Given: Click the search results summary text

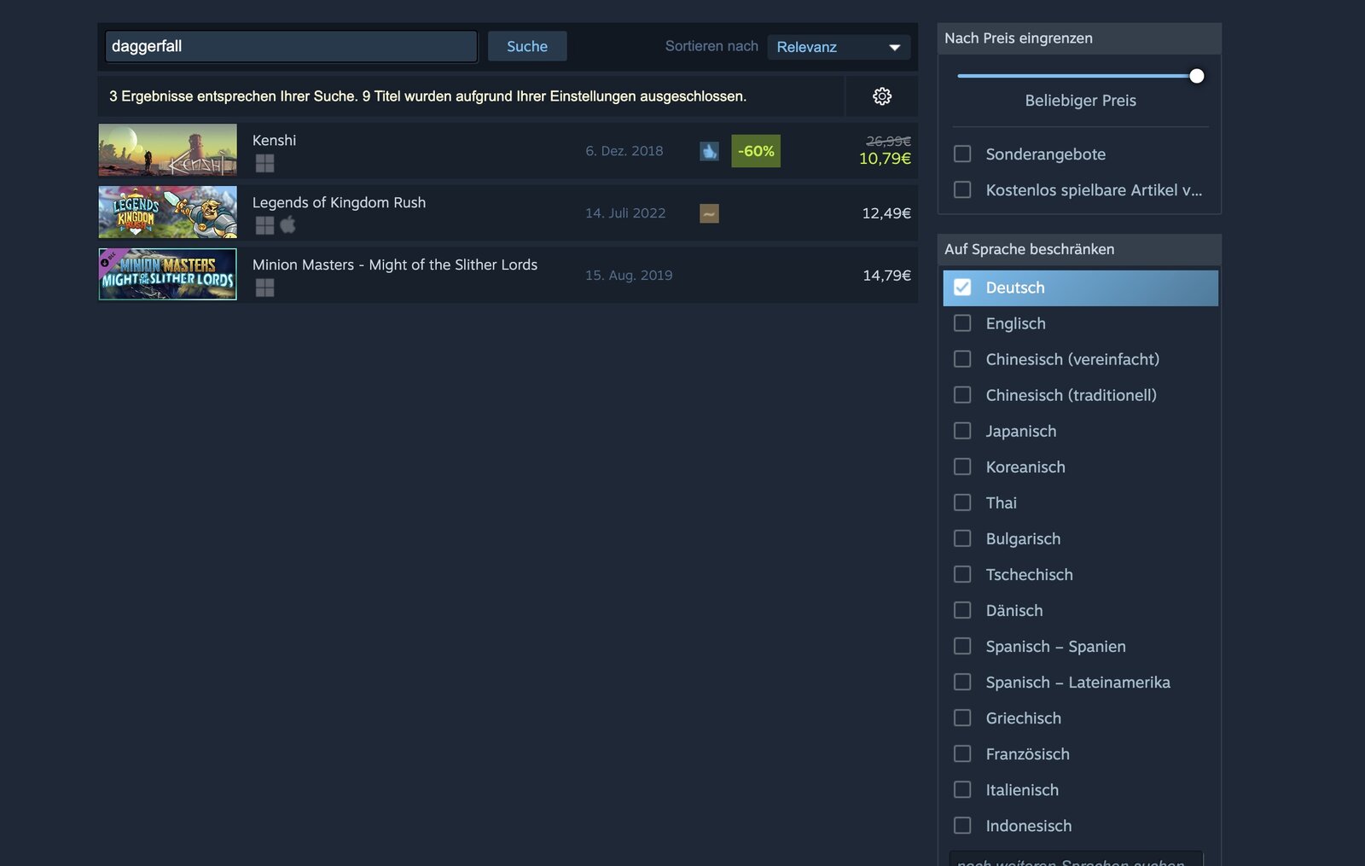Looking at the screenshot, I should tap(427, 96).
